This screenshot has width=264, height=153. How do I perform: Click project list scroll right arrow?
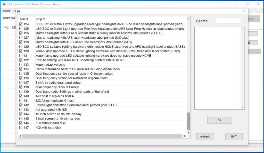coord(185,136)
